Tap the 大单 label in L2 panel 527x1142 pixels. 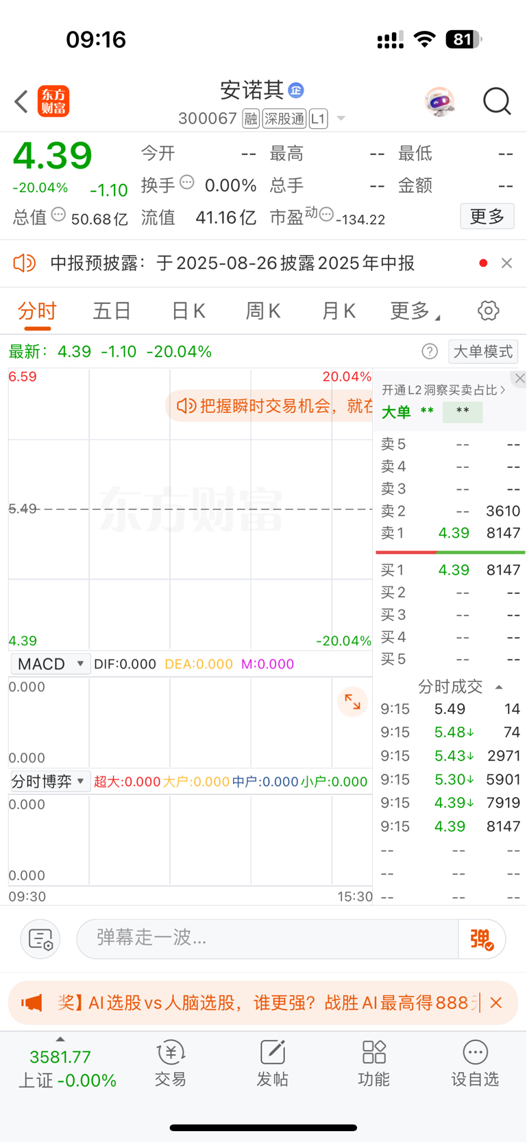tap(396, 412)
